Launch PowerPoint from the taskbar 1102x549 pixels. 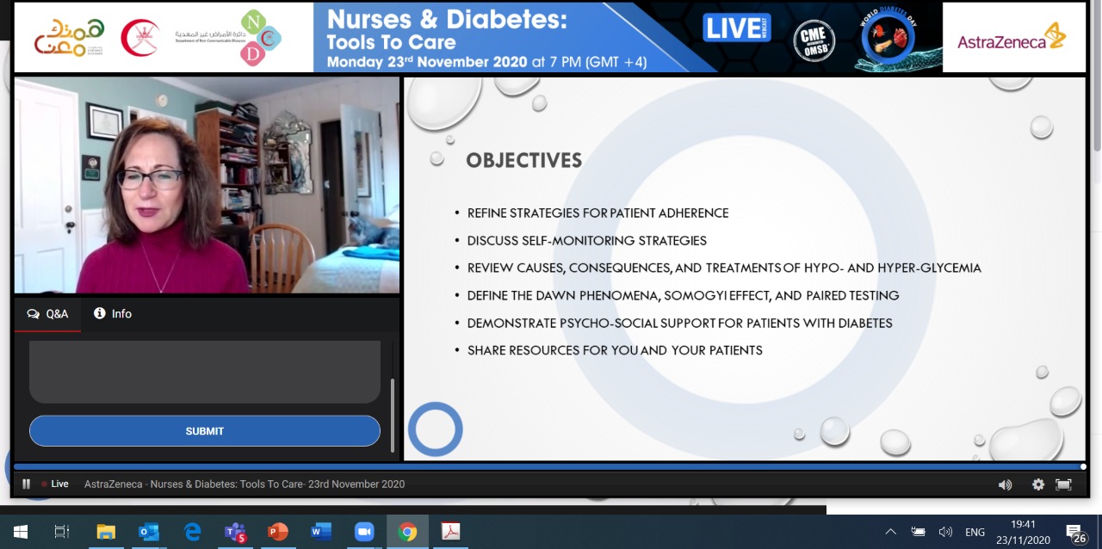point(278,532)
